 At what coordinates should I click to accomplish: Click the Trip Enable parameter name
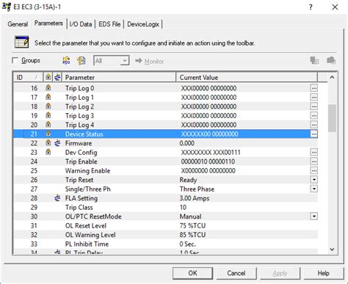coord(81,161)
